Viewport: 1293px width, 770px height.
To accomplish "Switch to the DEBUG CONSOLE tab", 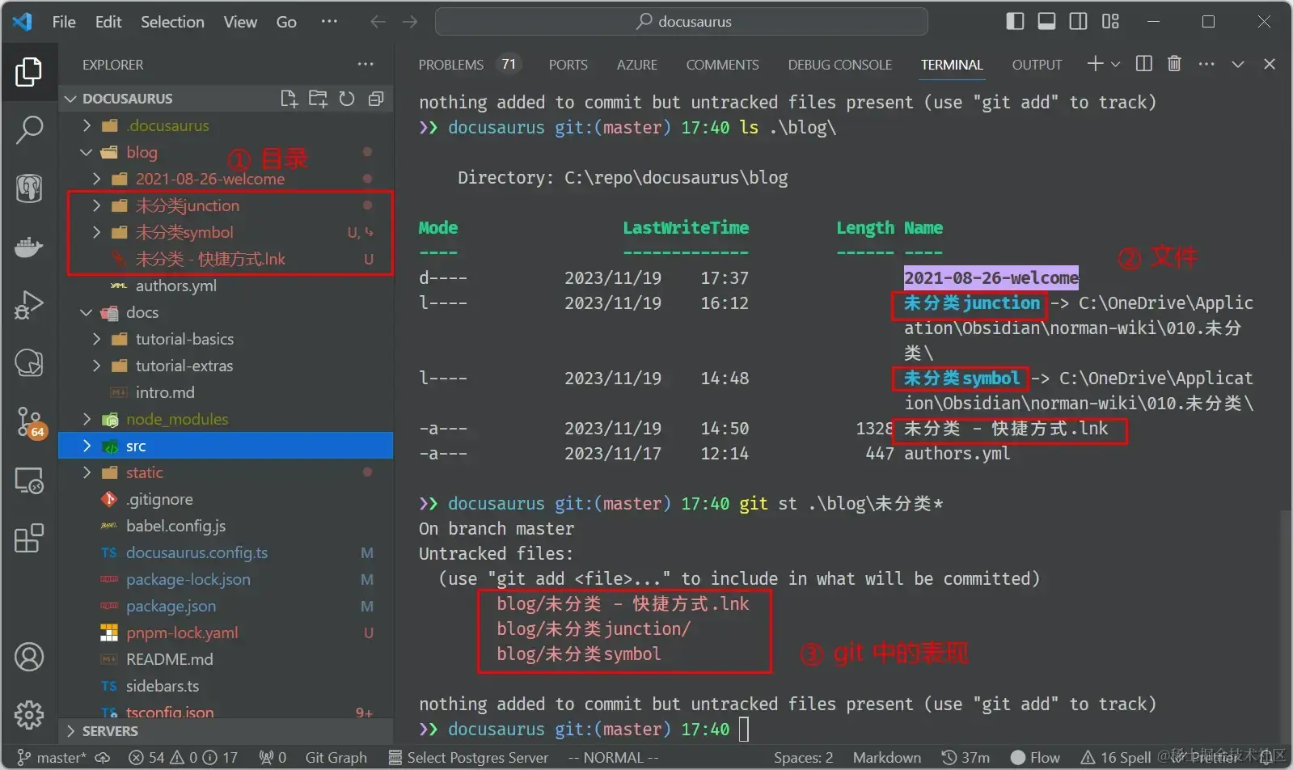I will click(840, 65).
